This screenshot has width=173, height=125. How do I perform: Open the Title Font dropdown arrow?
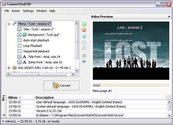pyautogui.click(x=19, y=57)
